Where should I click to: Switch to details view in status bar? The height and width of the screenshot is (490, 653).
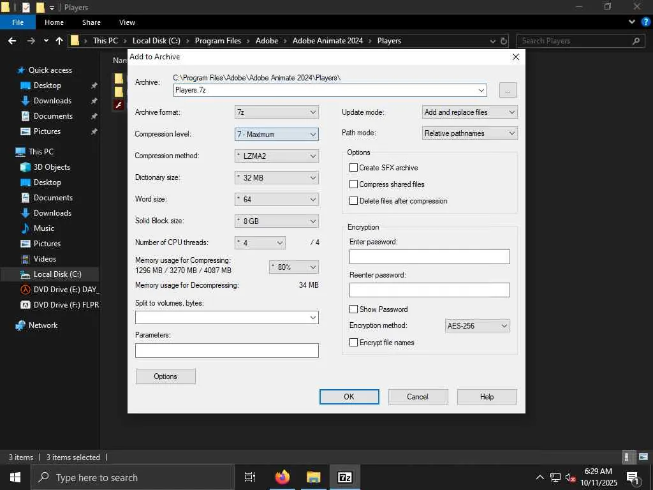tap(628, 457)
